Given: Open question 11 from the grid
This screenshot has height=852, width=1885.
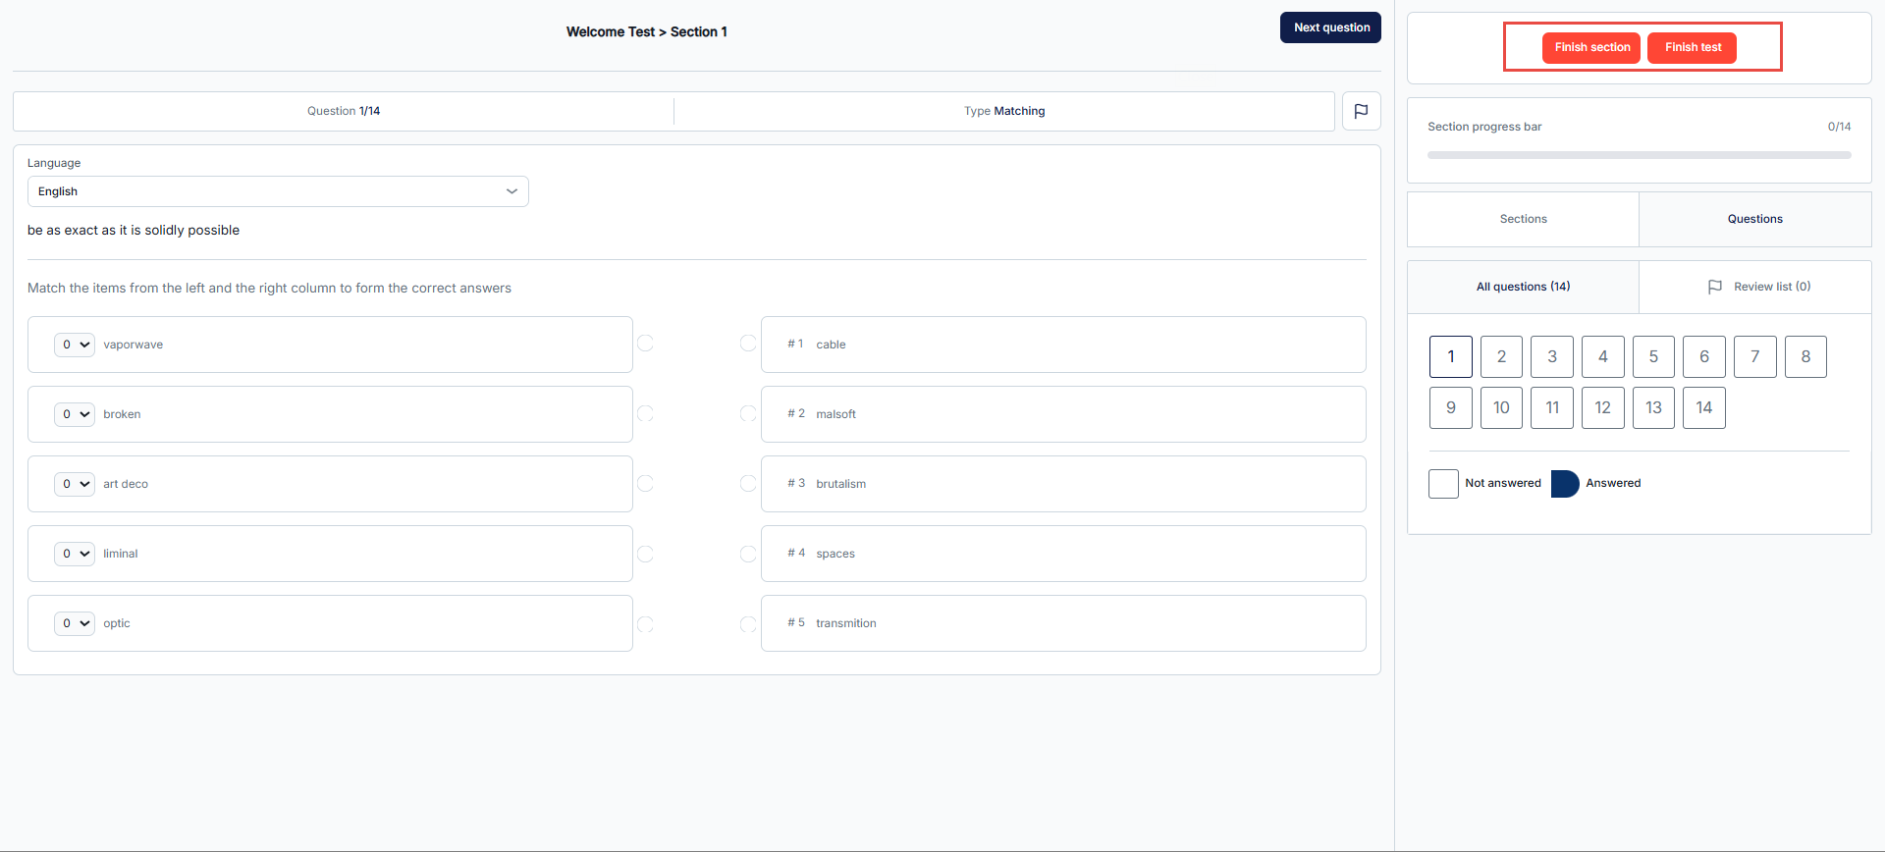Looking at the screenshot, I should [1552, 407].
